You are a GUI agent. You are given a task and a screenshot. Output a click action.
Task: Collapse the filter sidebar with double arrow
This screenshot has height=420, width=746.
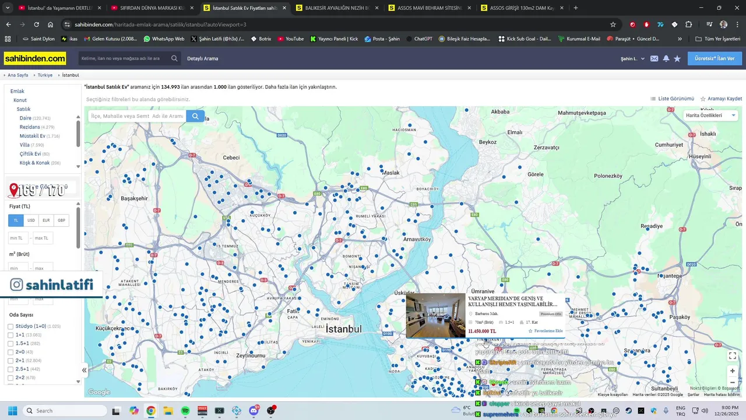(x=84, y=370)
